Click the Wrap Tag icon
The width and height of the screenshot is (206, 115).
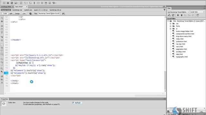click(x=2, y=65)
